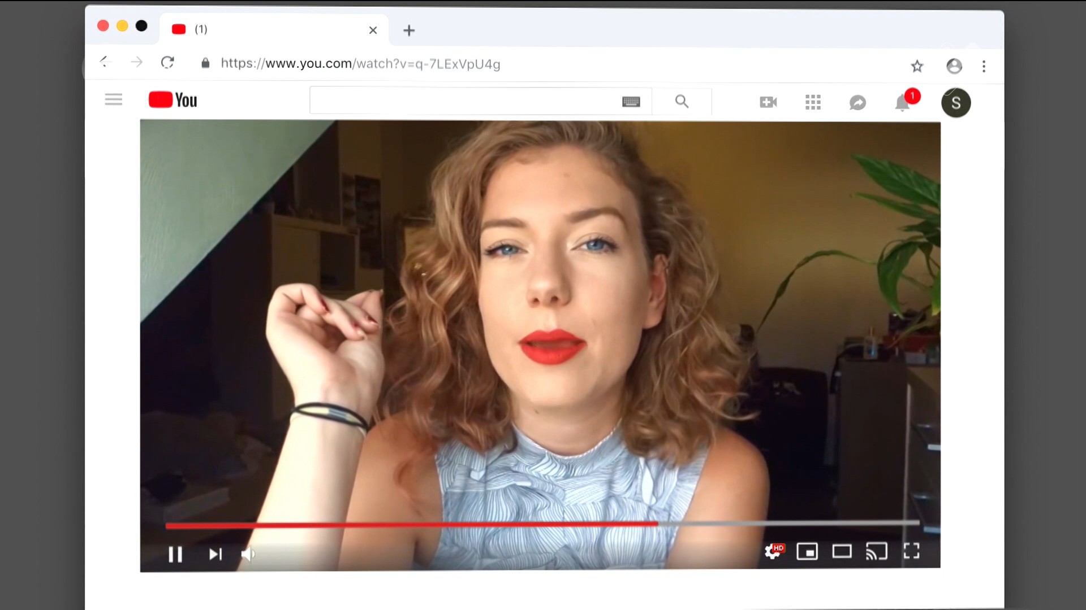Viewport: 1086px width, 610px height.
Task: Click the video progress bar
Action: coord(542,525)
